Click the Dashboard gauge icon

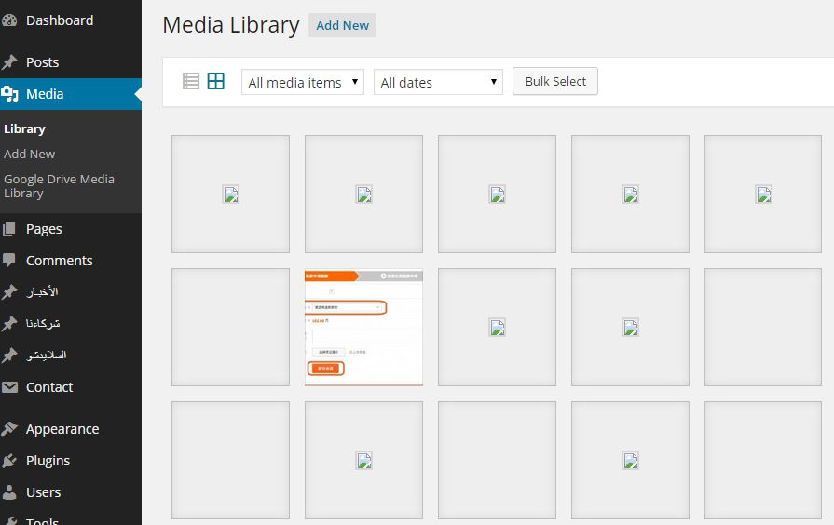(x=10, y=20)
